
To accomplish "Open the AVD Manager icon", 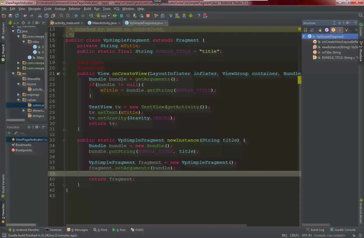I will (x=178, y=16).
